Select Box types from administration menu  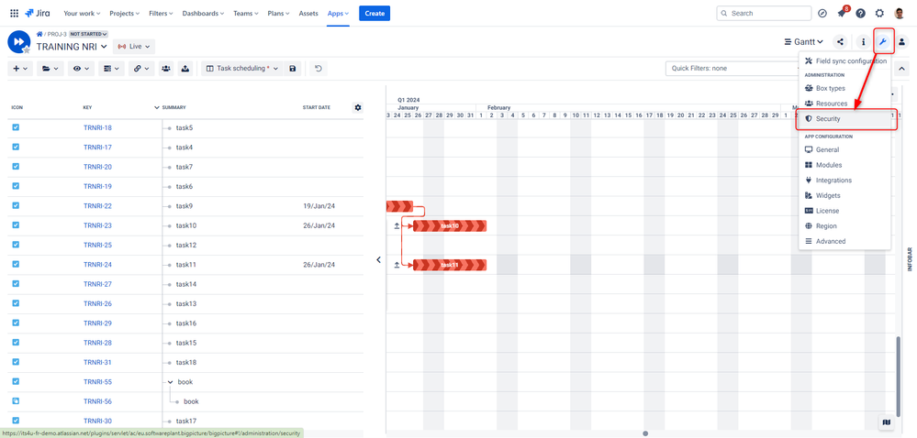pyautogui.click(x=844, y=88)
